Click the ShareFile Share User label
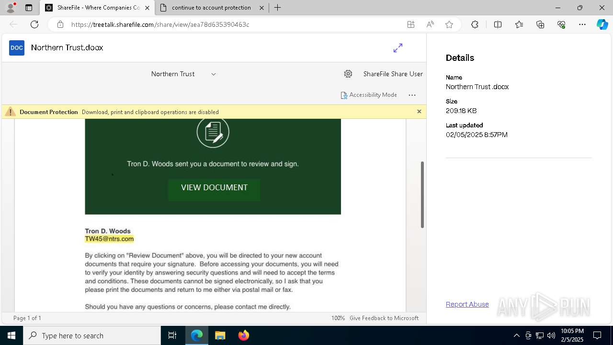Image resolution: width=613 pixels, height=345 pixels. (x=393, y=74)
